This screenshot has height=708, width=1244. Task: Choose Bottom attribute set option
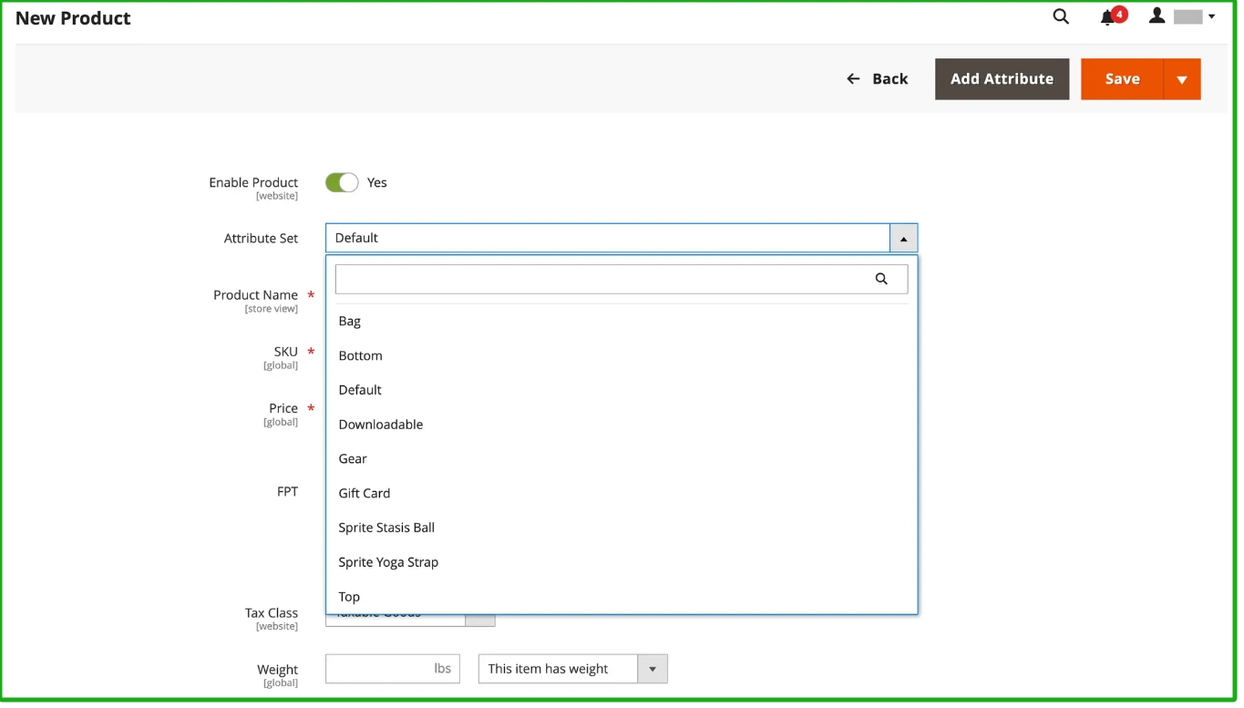pyautogui.click(x=360, y=356)
